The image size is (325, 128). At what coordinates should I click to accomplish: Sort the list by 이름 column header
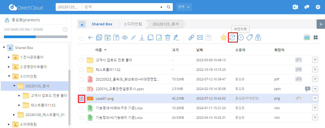pos(99,50)
